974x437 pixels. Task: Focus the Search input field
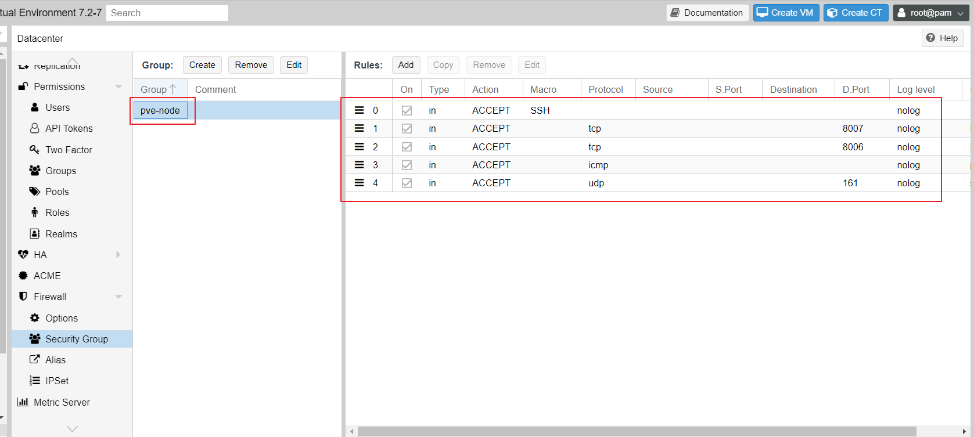(x=167, y=13)
